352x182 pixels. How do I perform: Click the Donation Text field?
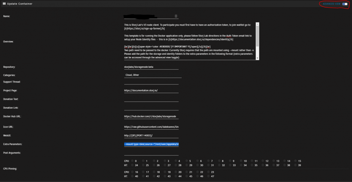(151, 99)
